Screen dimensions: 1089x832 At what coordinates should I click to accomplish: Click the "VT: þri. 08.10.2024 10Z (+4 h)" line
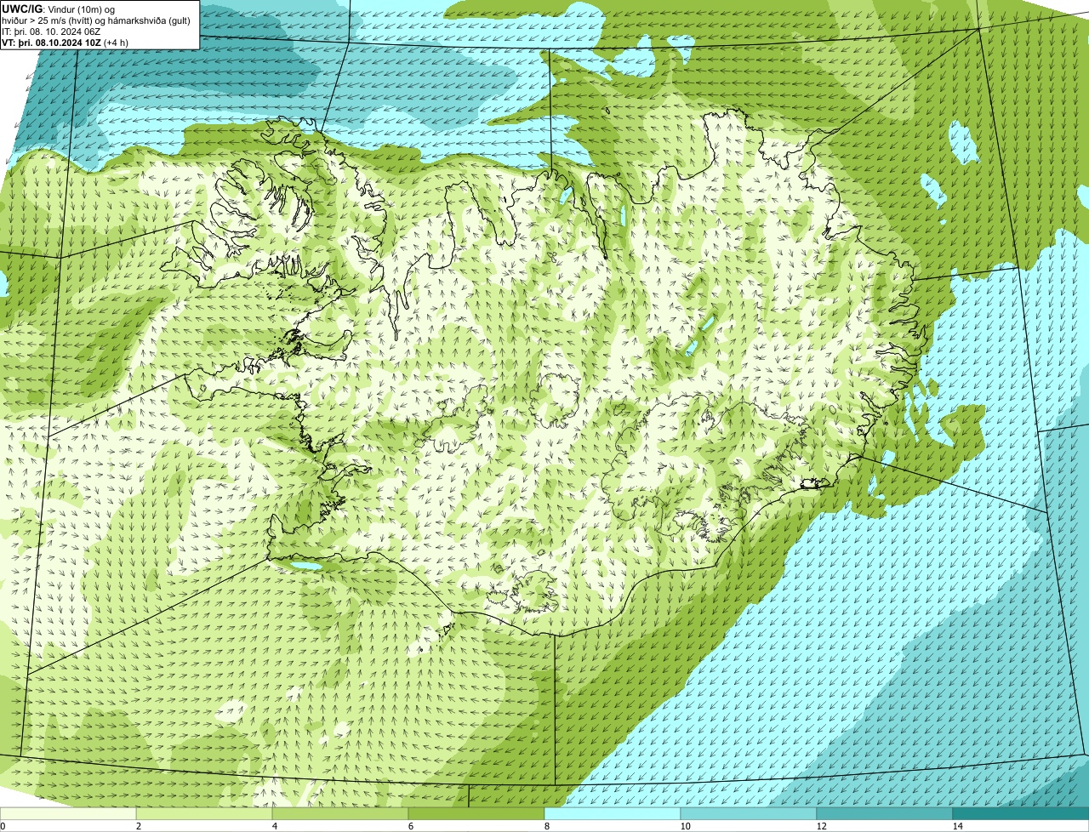66,43
